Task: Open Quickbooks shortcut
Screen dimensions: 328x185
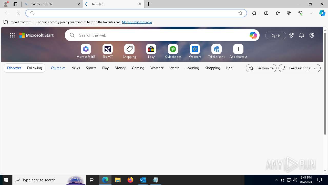Action: click(x=173, y=51)
